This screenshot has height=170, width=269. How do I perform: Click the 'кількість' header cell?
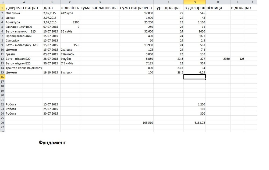tap(70, 8)
